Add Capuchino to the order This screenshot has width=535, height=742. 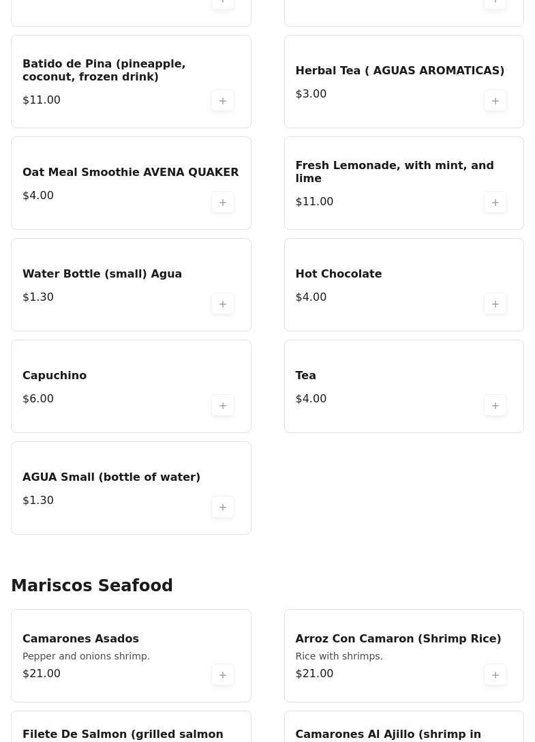coord(223,405)
